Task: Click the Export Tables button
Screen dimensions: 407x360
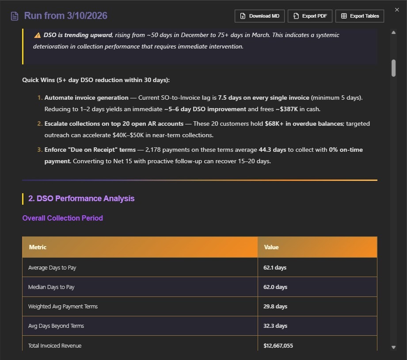Action: 360,16
